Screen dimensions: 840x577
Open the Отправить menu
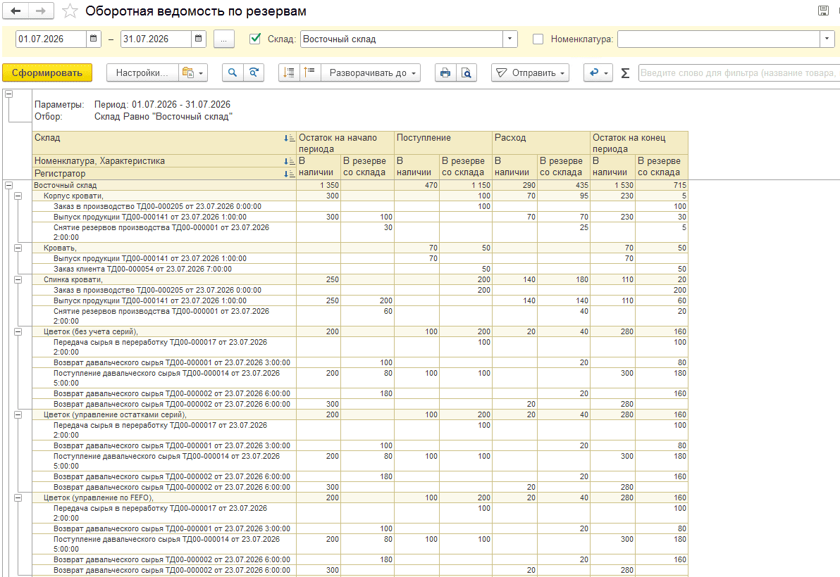pyautogui.click(x=530, y=72)
